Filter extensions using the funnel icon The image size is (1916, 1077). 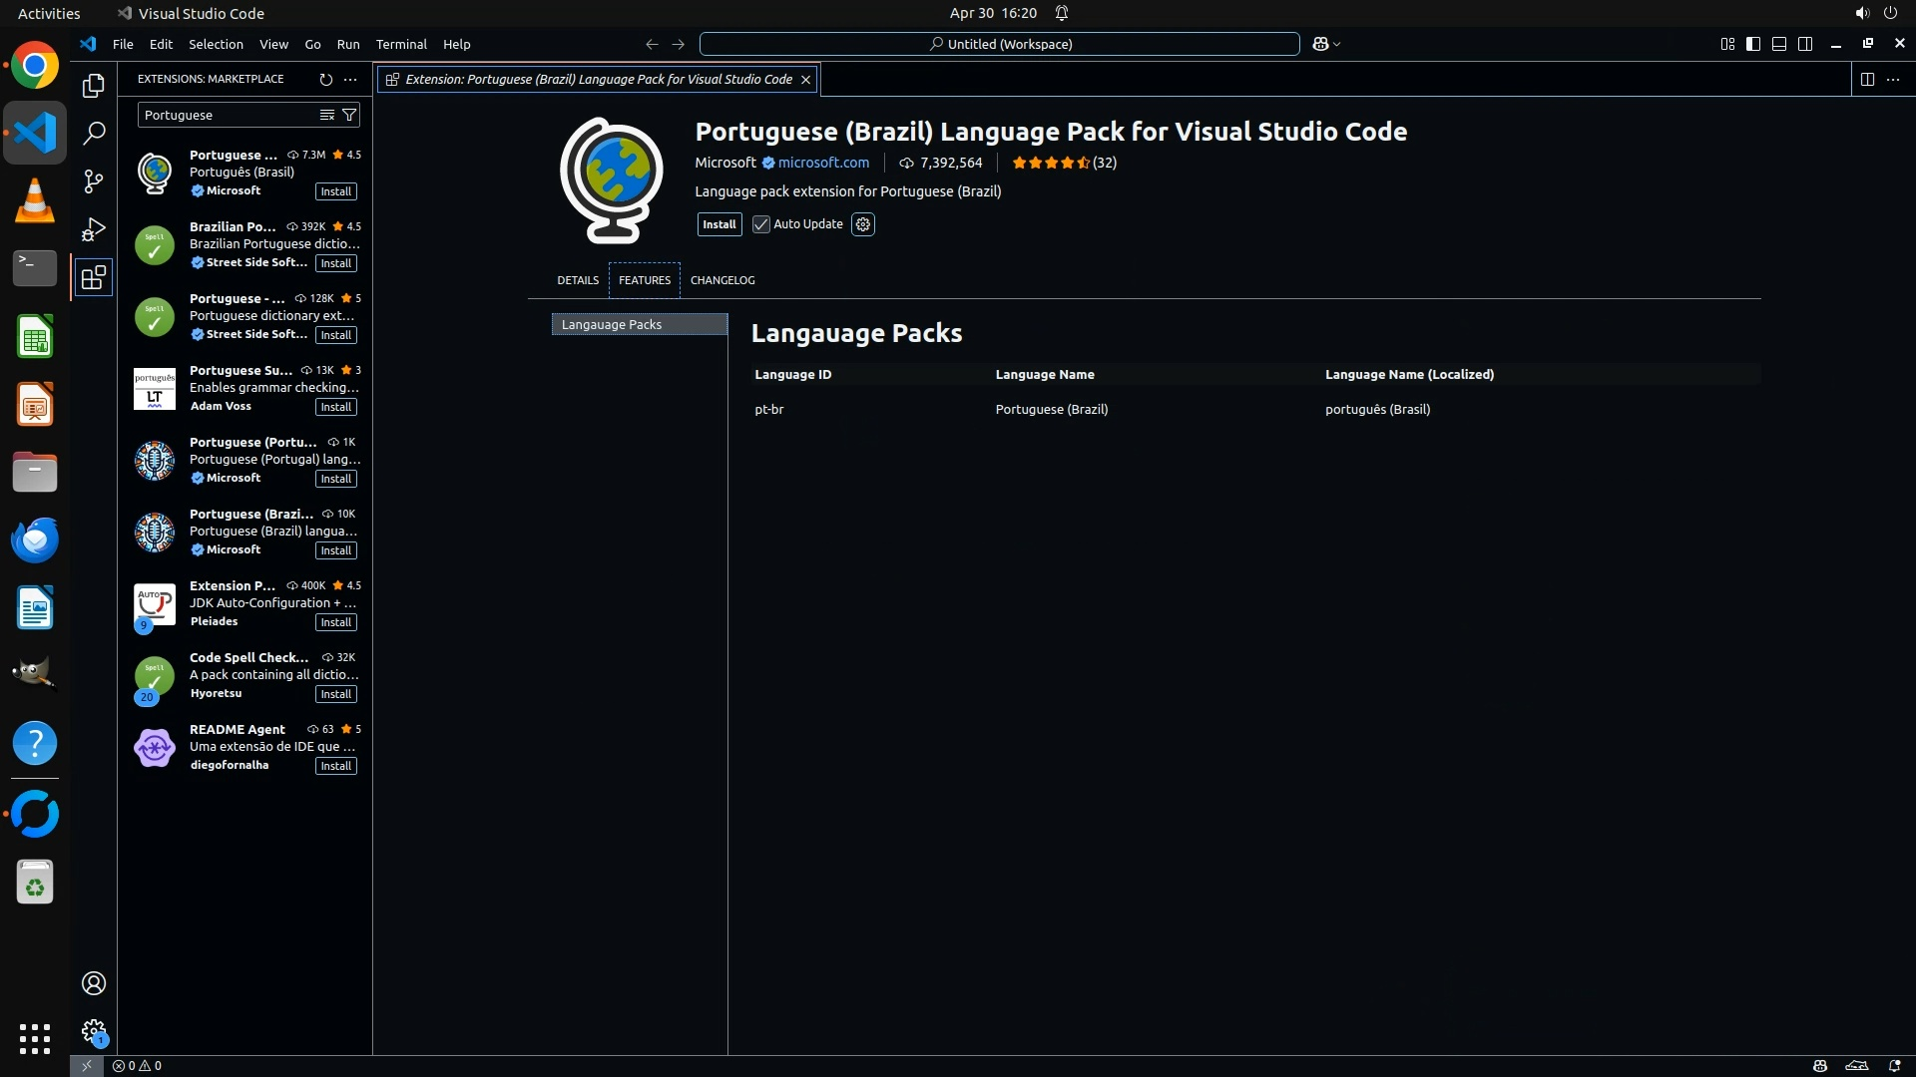point(349,115)
